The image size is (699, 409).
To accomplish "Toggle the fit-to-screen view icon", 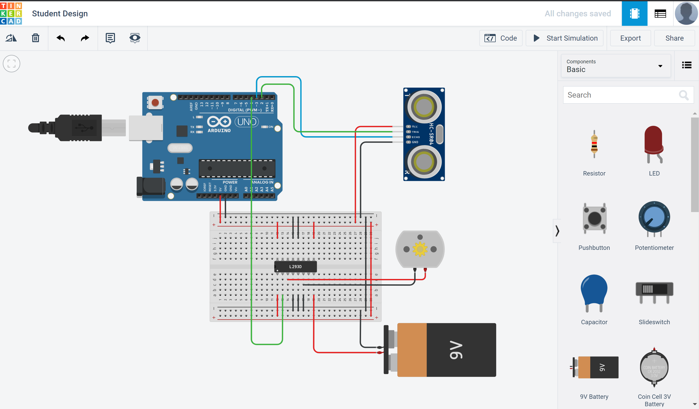I will point(12,63).
